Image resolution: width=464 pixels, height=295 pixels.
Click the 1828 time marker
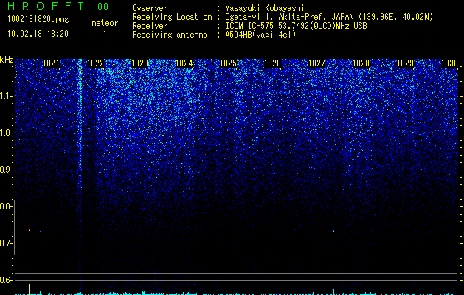click(361, 63)
